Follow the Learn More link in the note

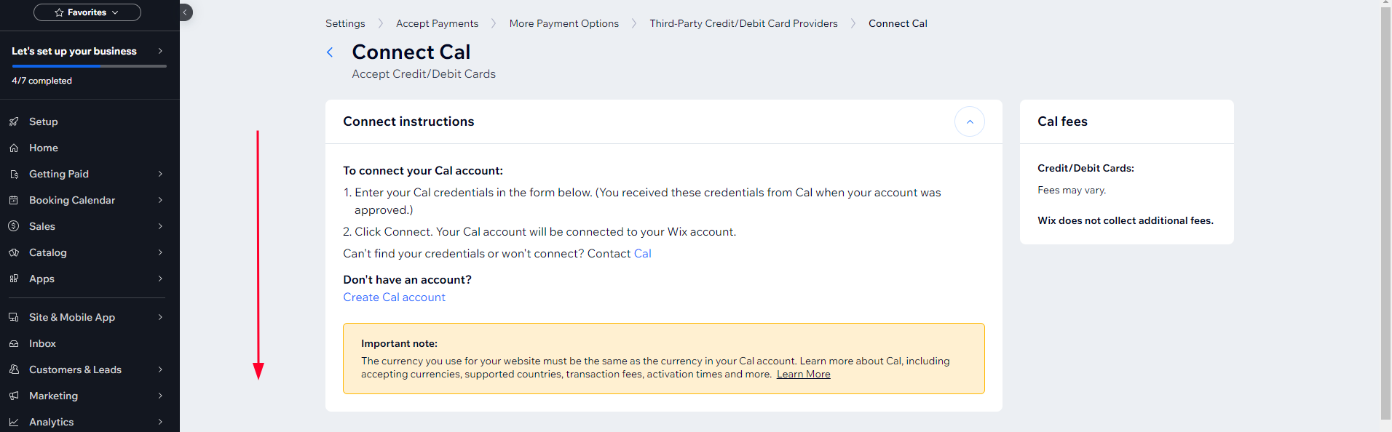click(x=804, y=374)
